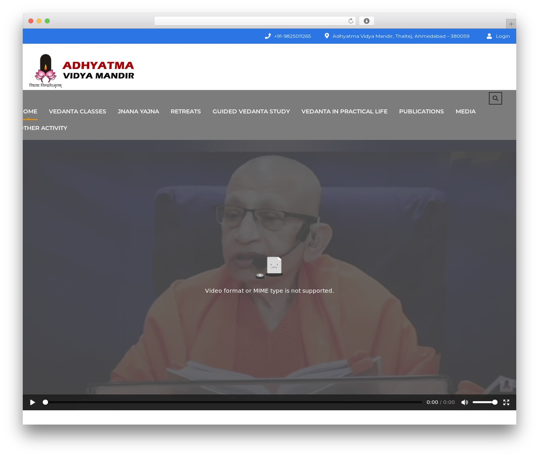The image size is (539, 457).
Task: Click the Login link
Action: [503, 36]
